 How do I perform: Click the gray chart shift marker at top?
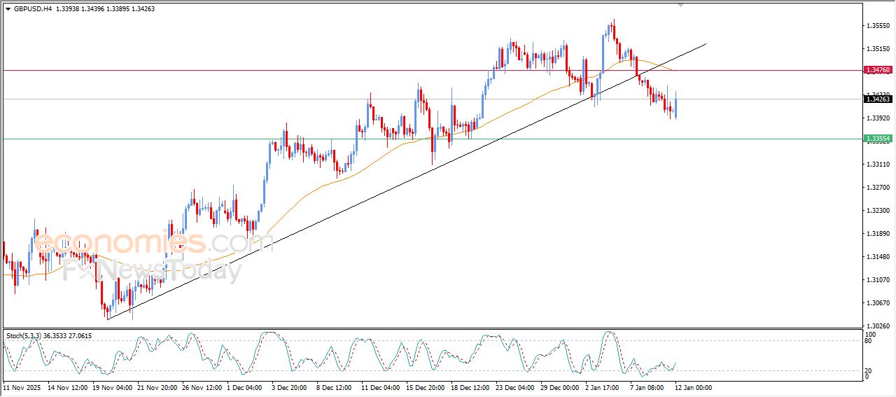pos(680,5)
